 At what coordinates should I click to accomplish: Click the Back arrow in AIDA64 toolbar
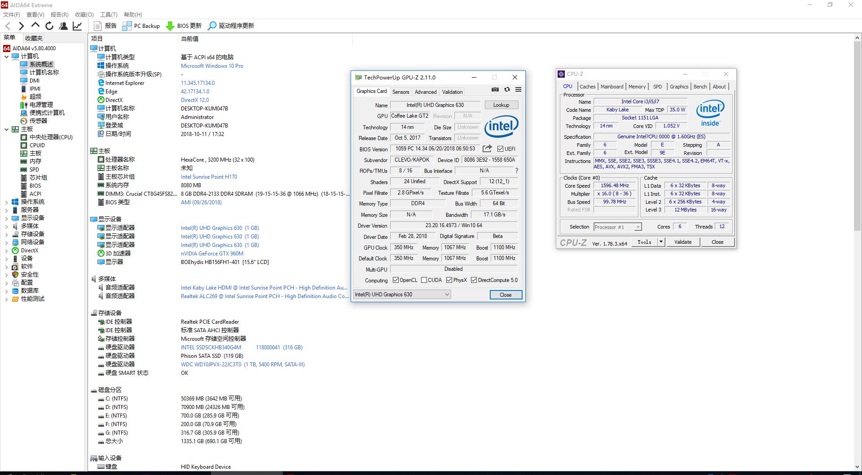point(8,26)
